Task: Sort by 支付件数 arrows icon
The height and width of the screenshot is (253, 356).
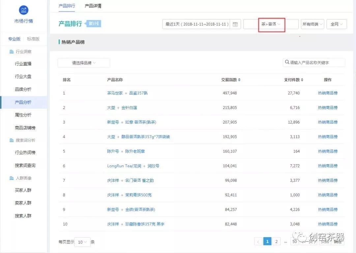Action: (302, 80)
